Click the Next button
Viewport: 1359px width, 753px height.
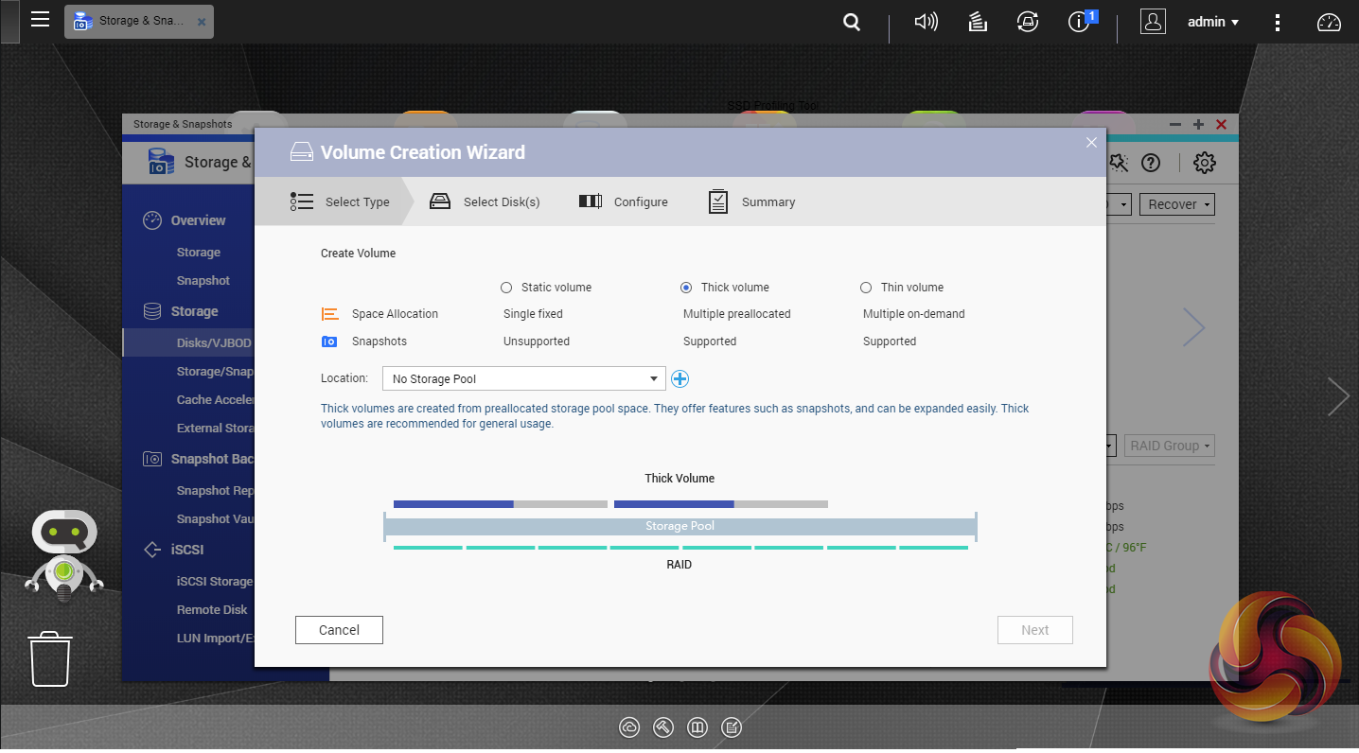[x=1034, y=630]
